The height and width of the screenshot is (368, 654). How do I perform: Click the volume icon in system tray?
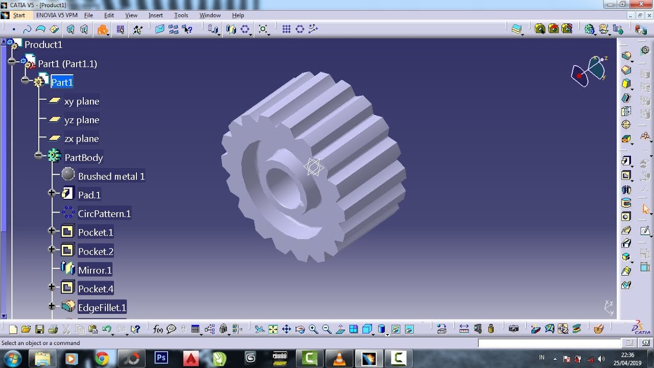601,359
